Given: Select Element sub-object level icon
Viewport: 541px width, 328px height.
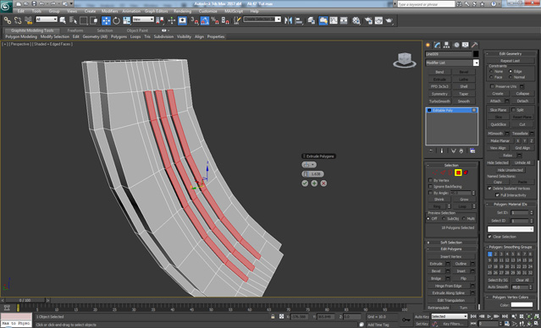Looking at the screenshot, I should point(466,172).
